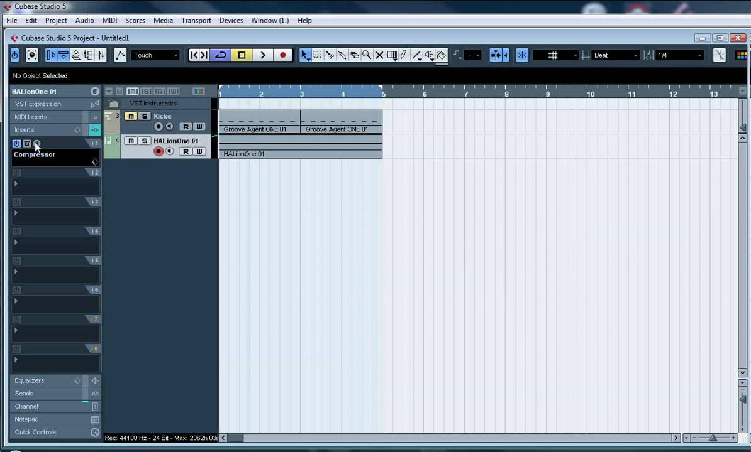This screenshot has width=751, height=452.
Task: Select the Object Selection arrow tool
Action: (304, 55)
